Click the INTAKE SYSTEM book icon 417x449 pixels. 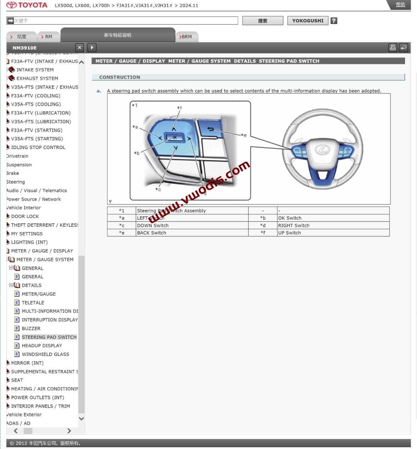coord(12,70)
